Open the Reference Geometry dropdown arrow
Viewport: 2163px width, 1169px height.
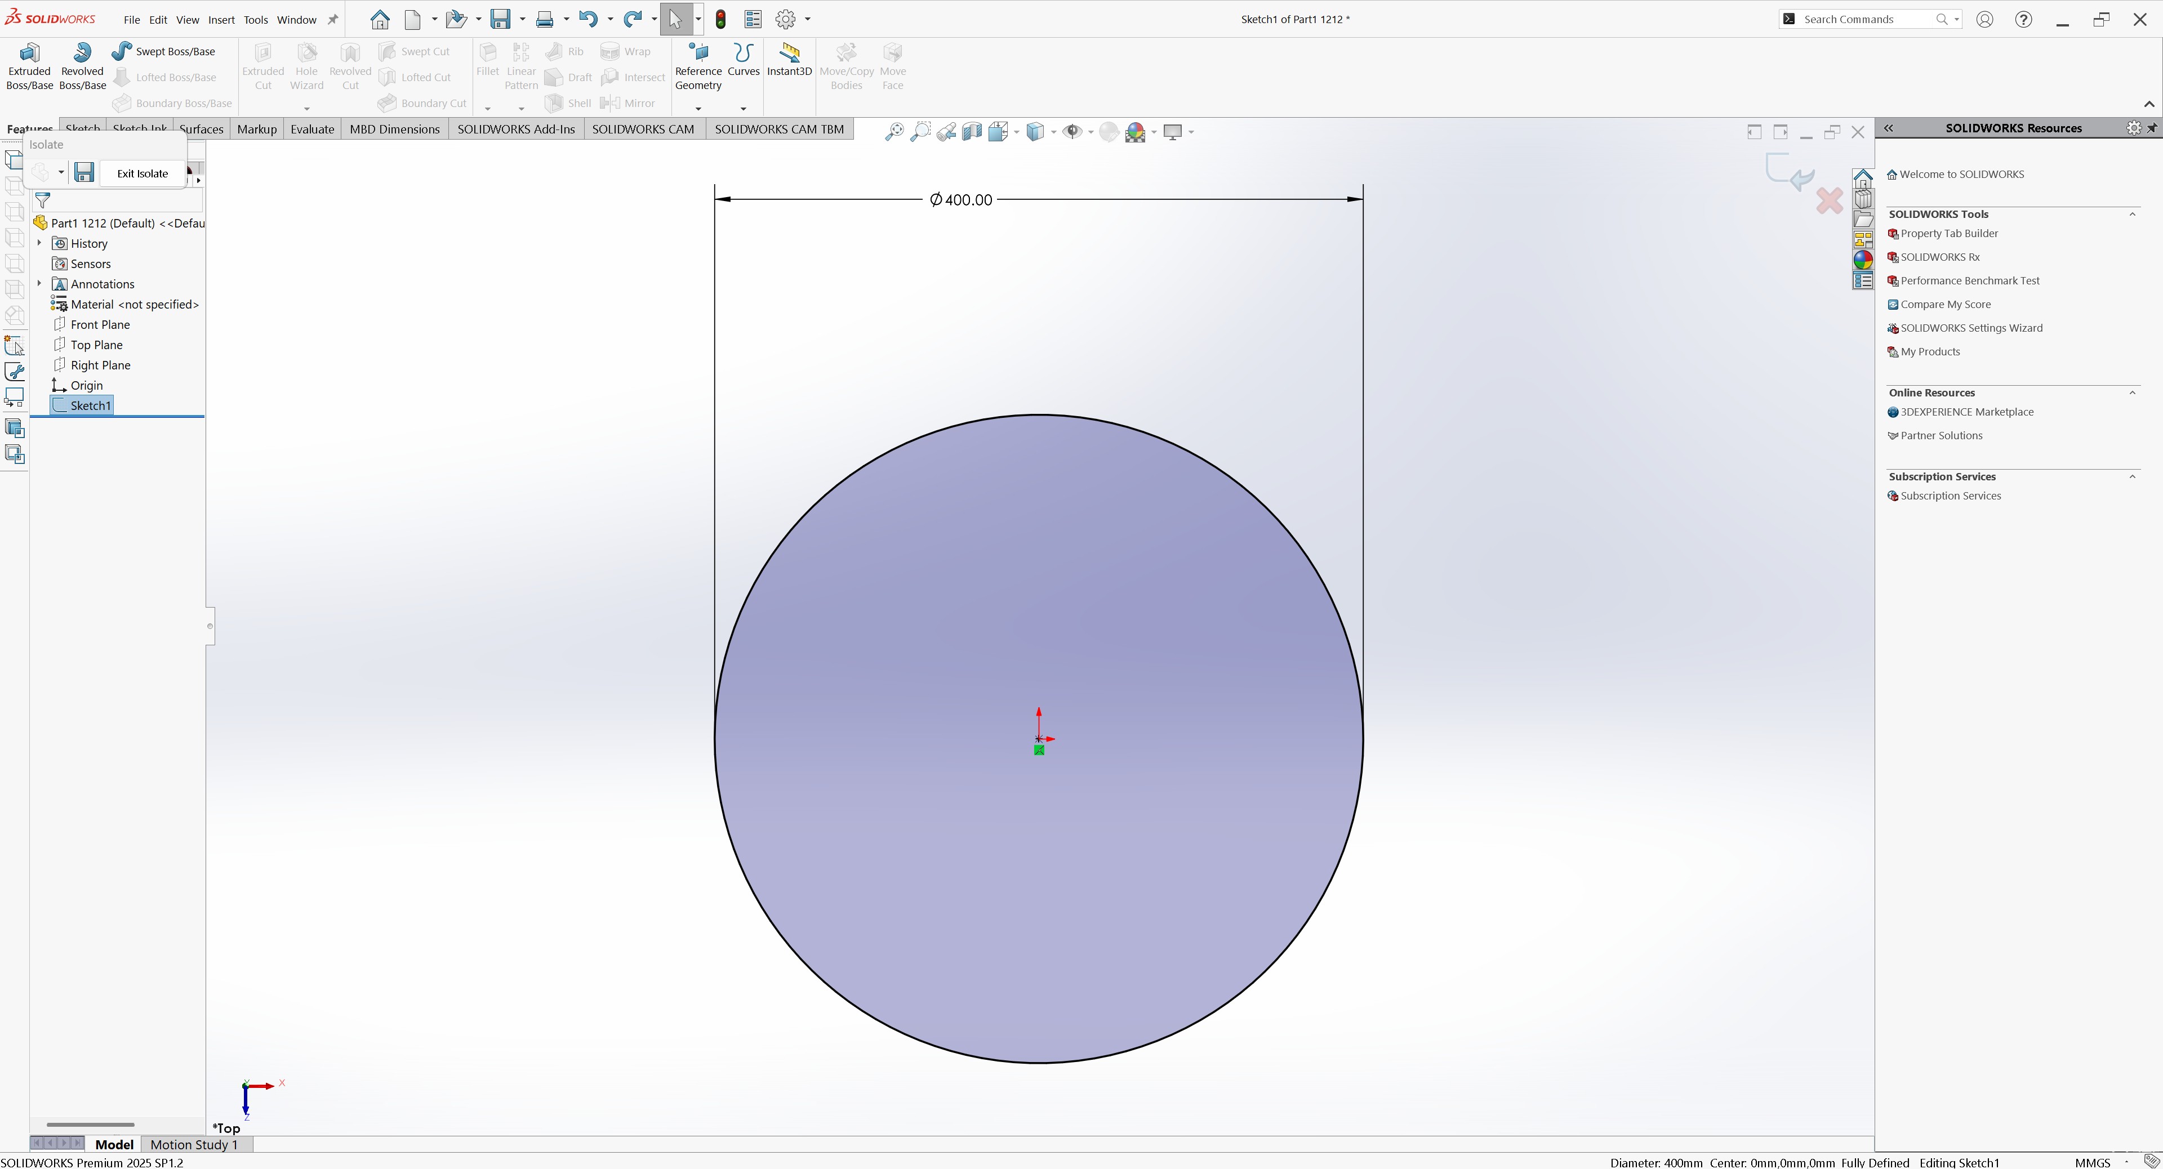click(698, 108)
